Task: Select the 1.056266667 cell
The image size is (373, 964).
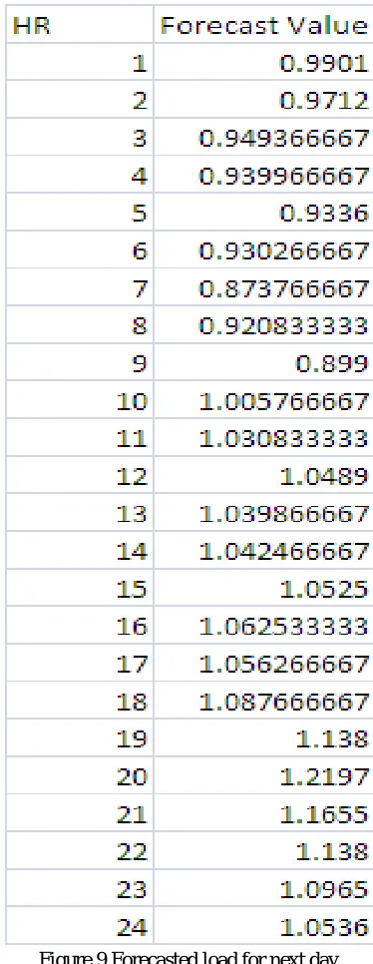Action: (263, 664)
